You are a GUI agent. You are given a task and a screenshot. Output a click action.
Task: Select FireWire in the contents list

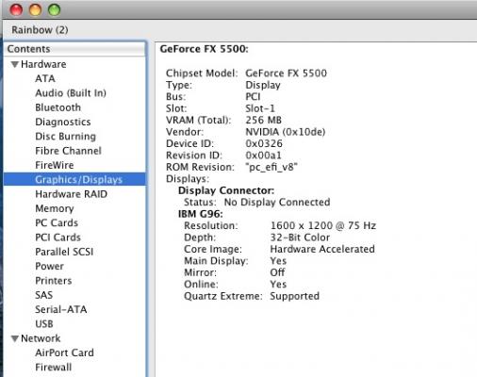[x=55, y=165]
